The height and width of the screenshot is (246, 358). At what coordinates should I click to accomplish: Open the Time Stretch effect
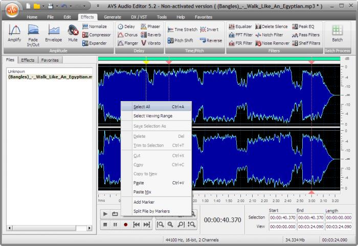[183, 30]
